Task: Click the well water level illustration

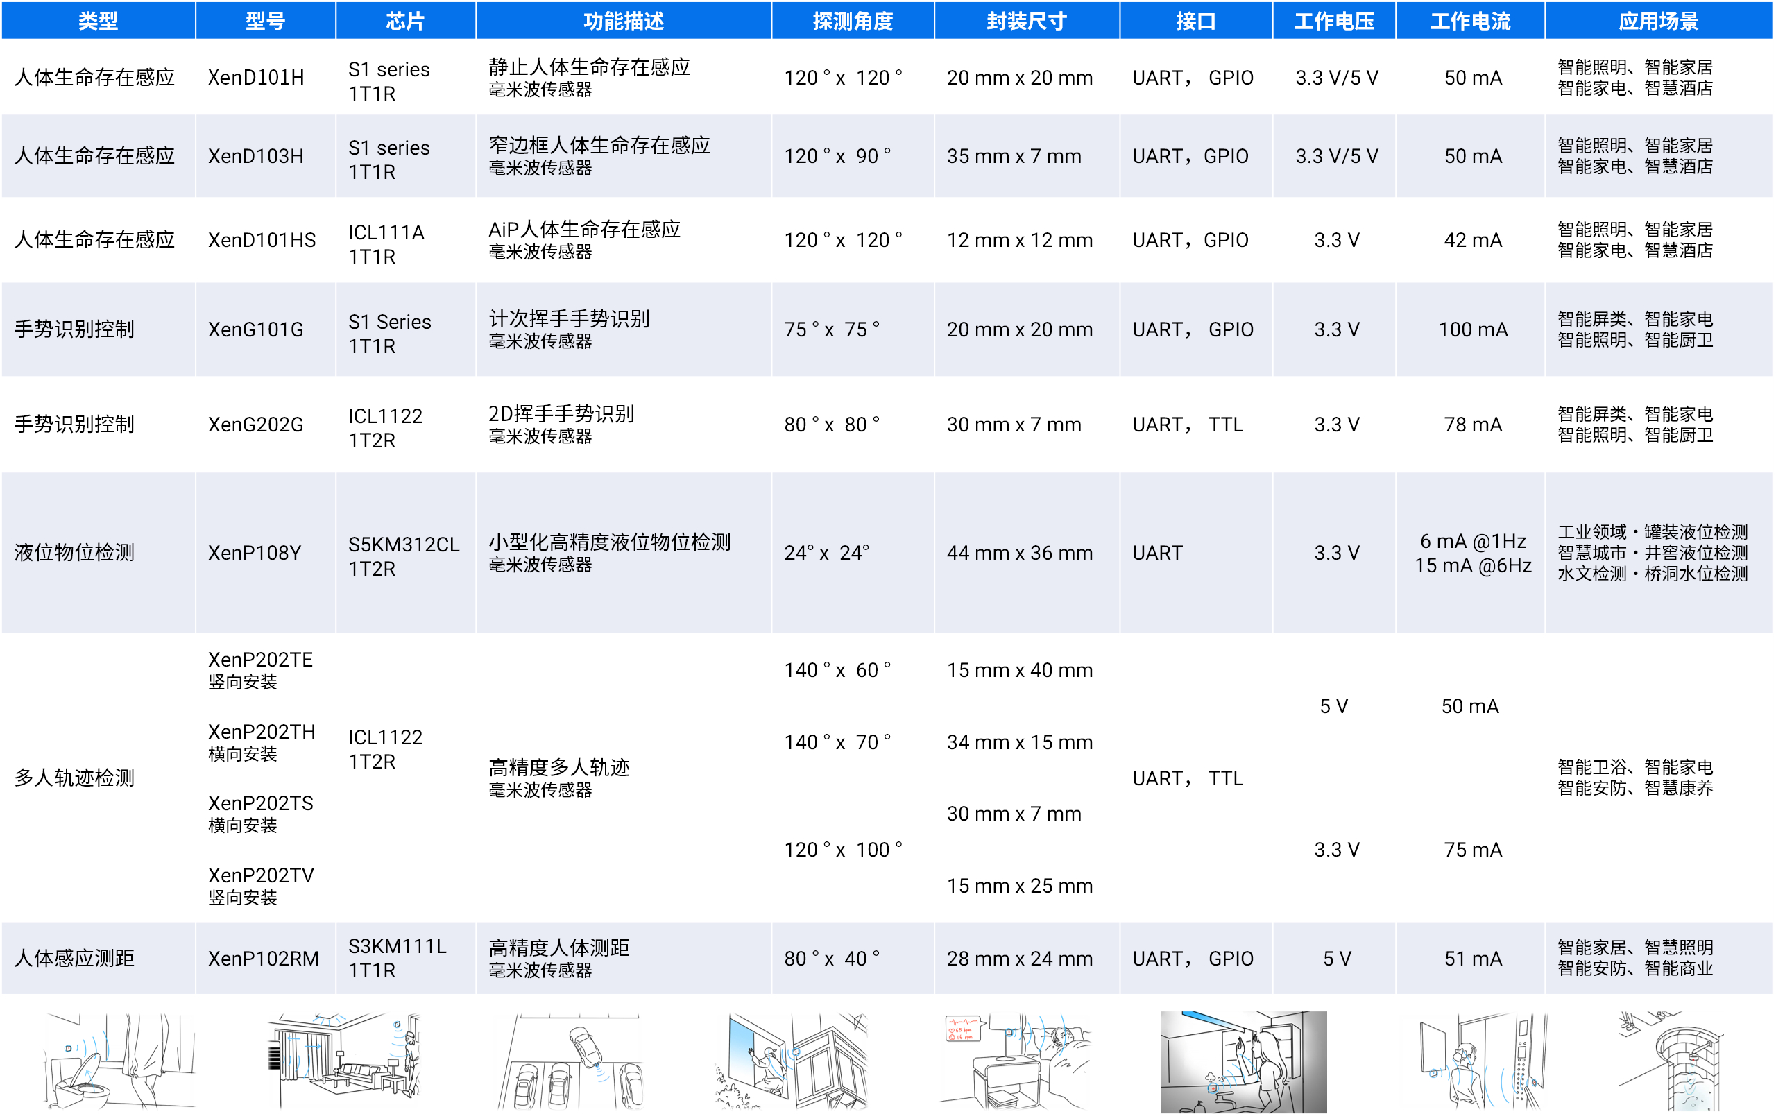Action: click(1673, 1061)
